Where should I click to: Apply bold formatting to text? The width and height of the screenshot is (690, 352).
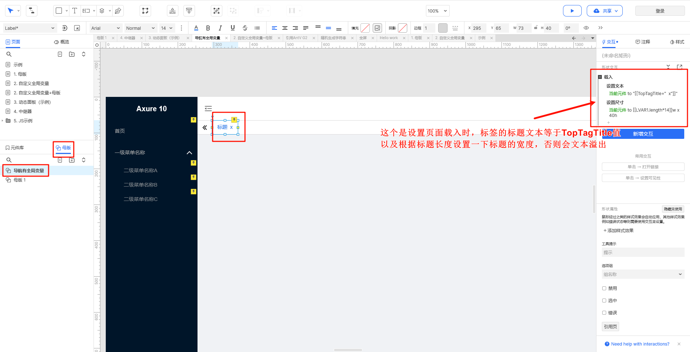[208, 28]
